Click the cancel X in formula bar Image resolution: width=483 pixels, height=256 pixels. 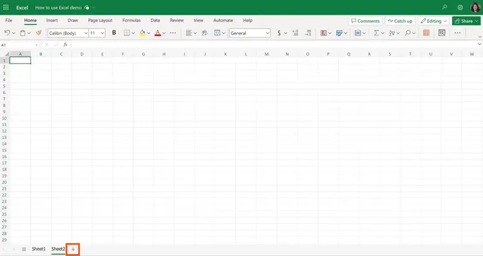[x=46, y=44]
